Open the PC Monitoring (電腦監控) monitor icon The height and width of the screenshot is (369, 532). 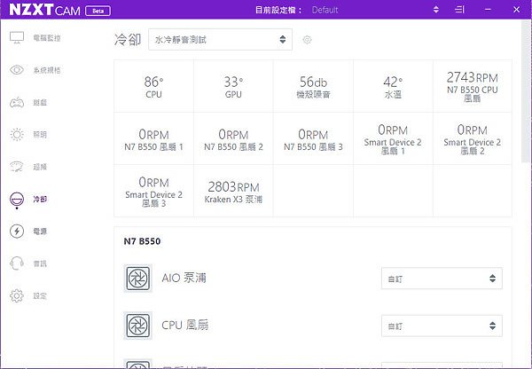[17, 37]
